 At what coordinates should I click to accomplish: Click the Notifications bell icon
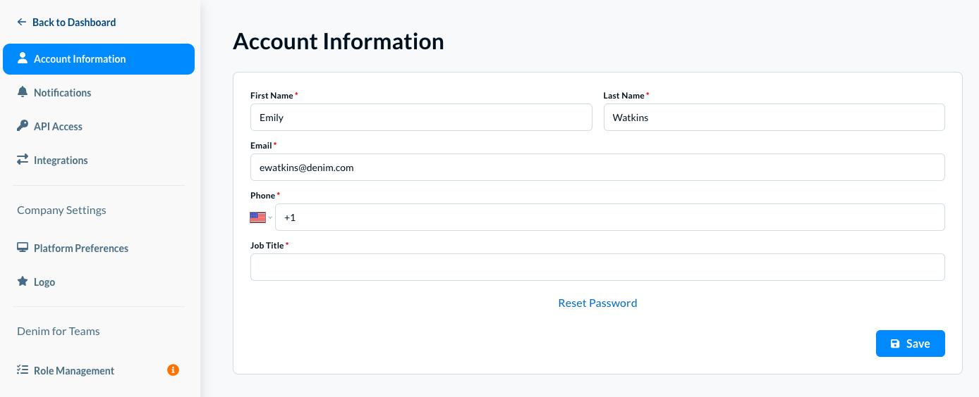[x=23, y=92]
